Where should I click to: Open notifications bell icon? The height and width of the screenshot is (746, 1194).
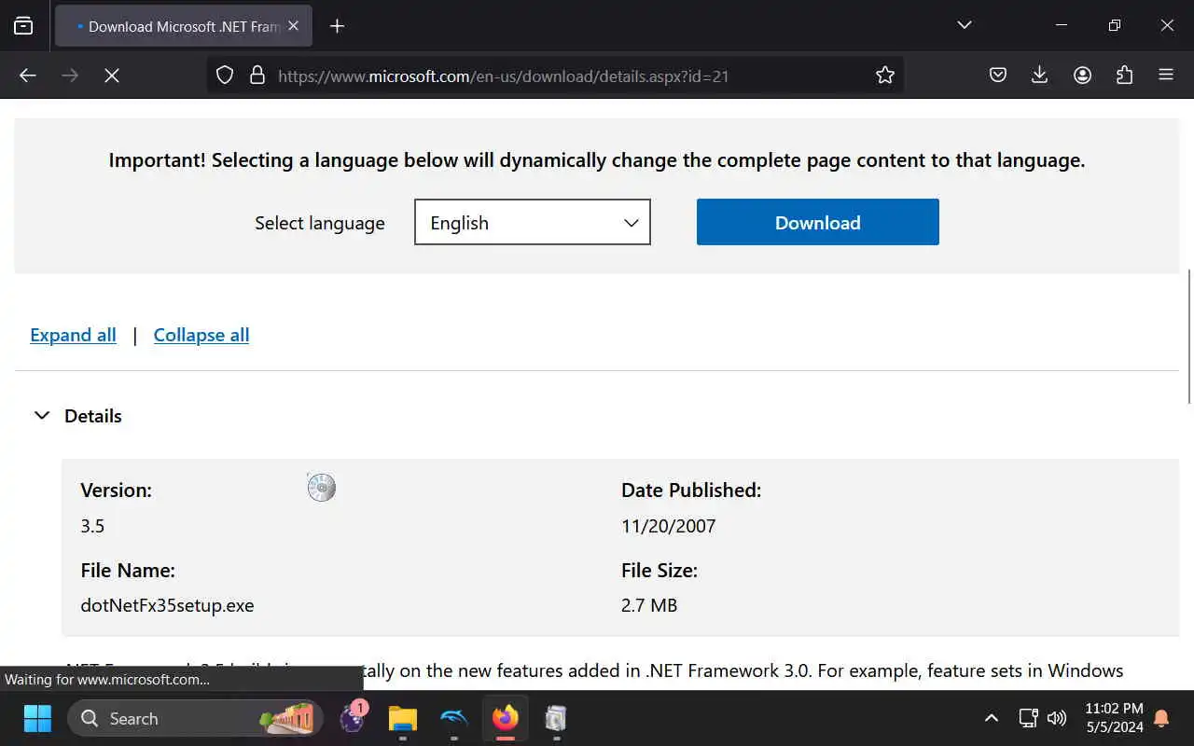tap(1161, 718)
